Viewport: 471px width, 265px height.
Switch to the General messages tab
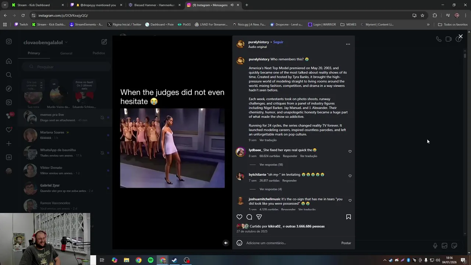66,53
